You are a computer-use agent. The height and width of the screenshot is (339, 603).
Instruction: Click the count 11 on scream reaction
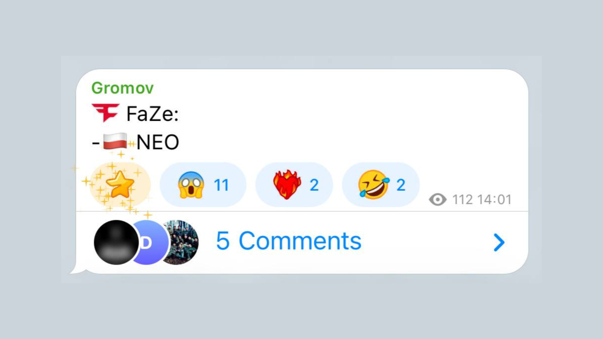point(221,185)
